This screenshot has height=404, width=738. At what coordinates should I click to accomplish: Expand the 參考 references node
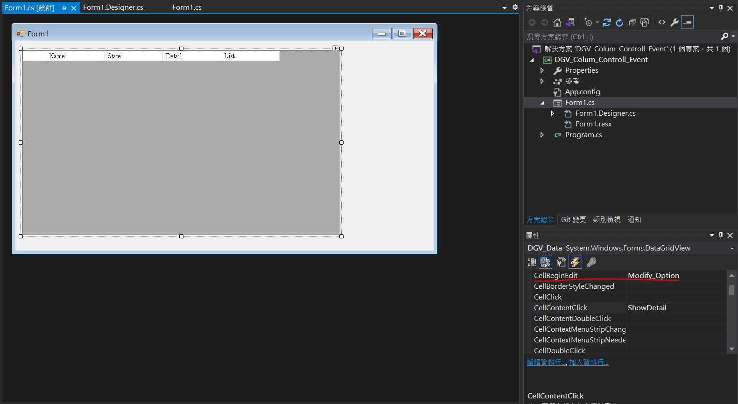point(542,81)
